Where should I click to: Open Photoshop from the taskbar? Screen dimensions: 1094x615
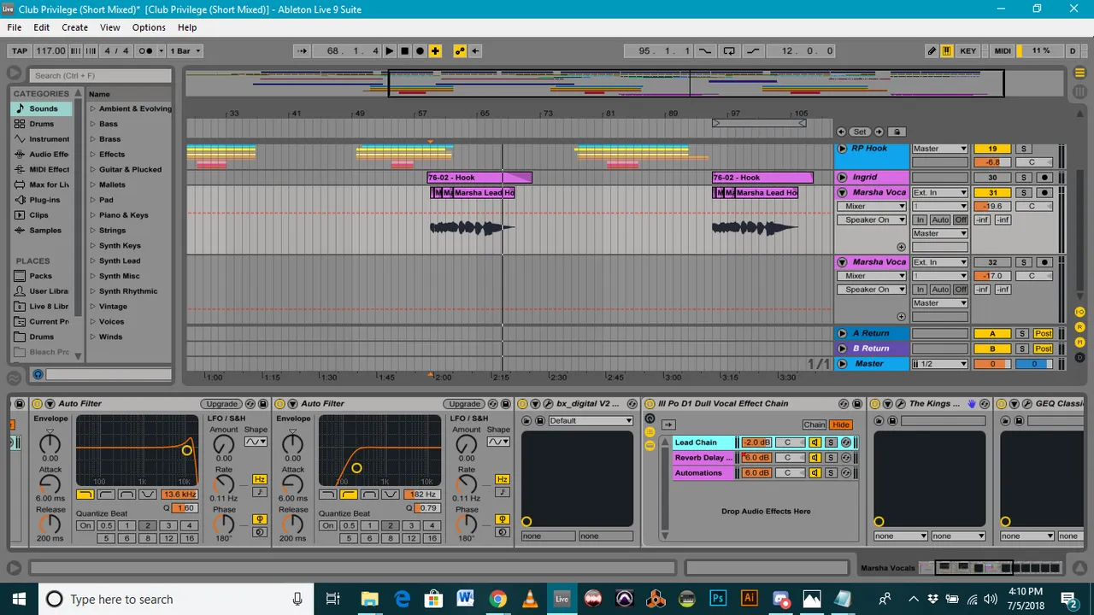click(718, 599)
